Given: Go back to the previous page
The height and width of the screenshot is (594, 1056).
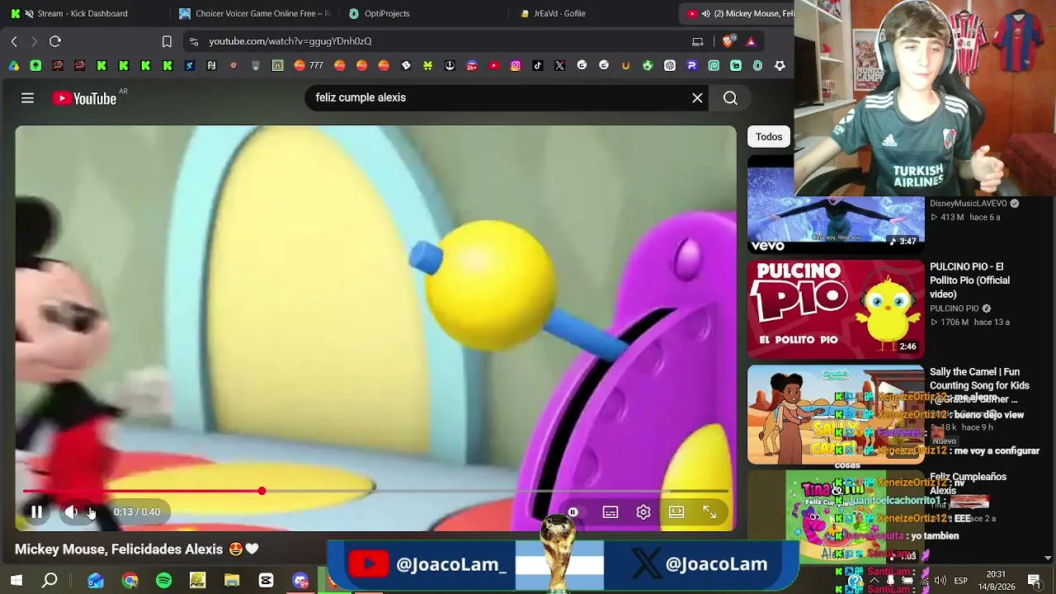Looking at the screenshot, I should (x=14, y=41).
